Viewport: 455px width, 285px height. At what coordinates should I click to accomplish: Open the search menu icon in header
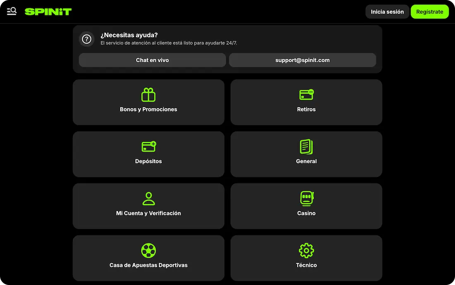[12, 11]
